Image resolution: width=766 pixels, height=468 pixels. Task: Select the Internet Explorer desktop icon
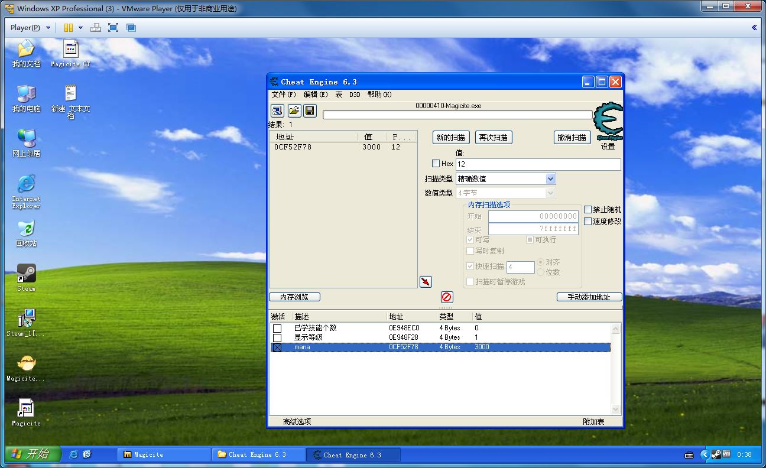tap(26, 191)
